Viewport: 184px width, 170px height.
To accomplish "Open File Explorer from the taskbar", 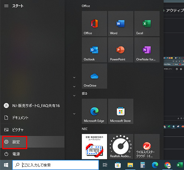I will pyautogui.click(x=130, y=165).
